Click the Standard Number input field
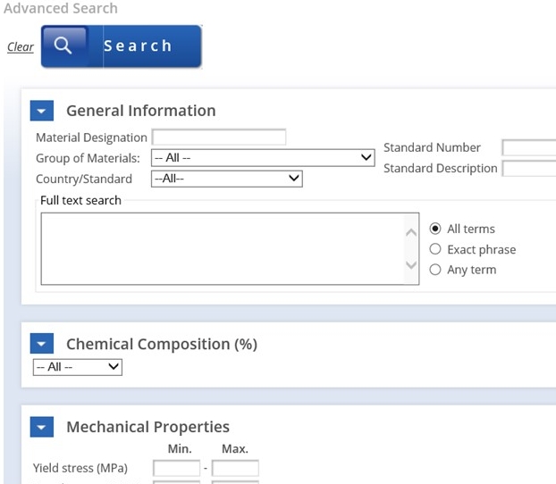The height and width of the screenshot is (484, 556). 528,147
